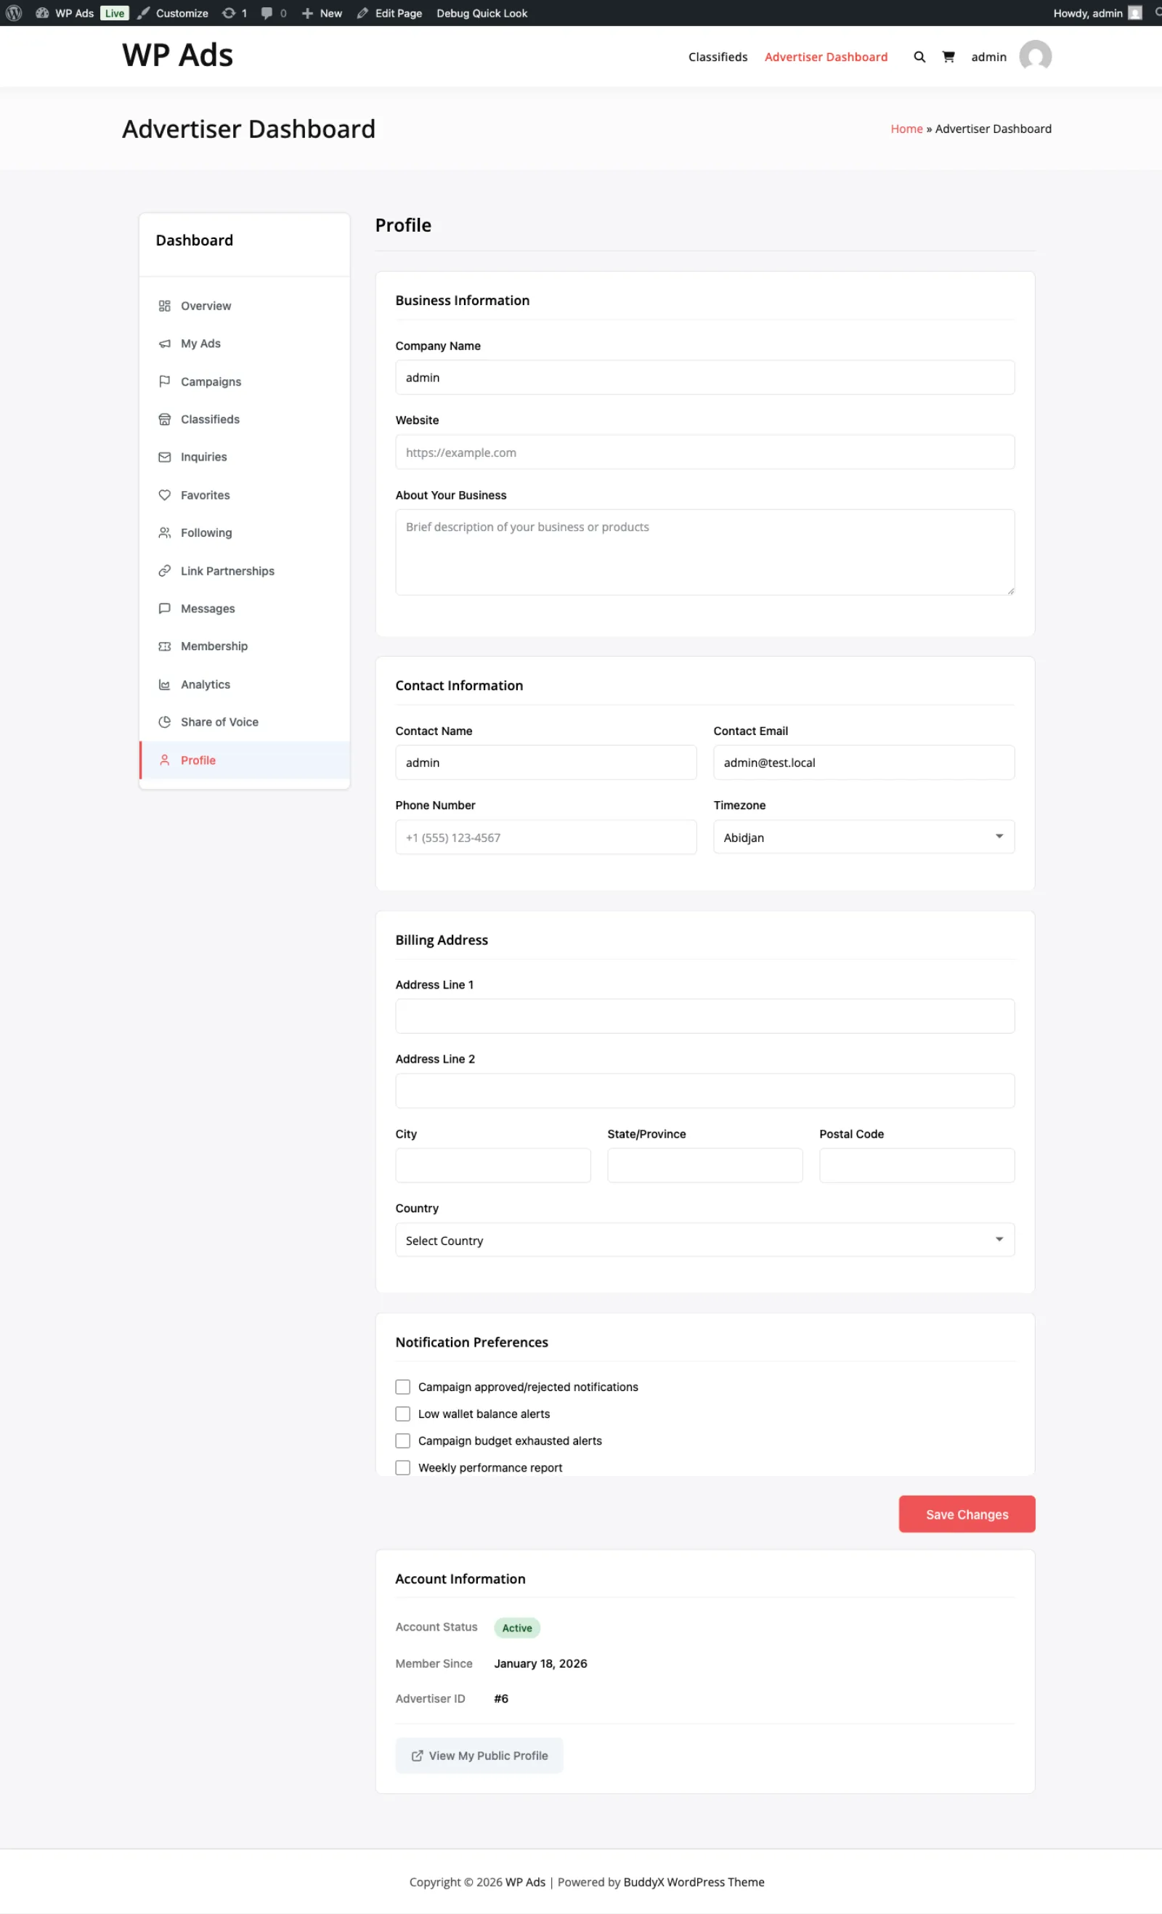
Task: Open the Overview sidebar label
Action: click(206, 306)
